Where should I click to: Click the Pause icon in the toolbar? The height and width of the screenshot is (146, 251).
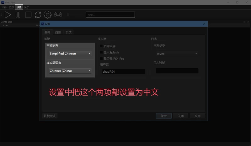point(18,15)
